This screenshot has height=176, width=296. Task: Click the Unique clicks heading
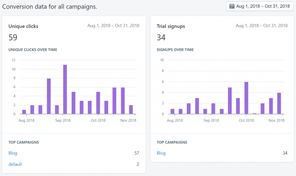click(23, 26)
